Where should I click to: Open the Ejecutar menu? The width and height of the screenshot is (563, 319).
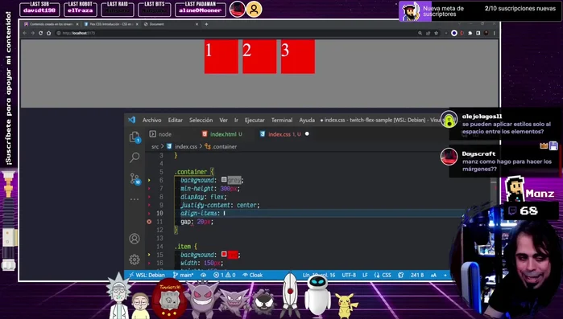click(255, 120)
